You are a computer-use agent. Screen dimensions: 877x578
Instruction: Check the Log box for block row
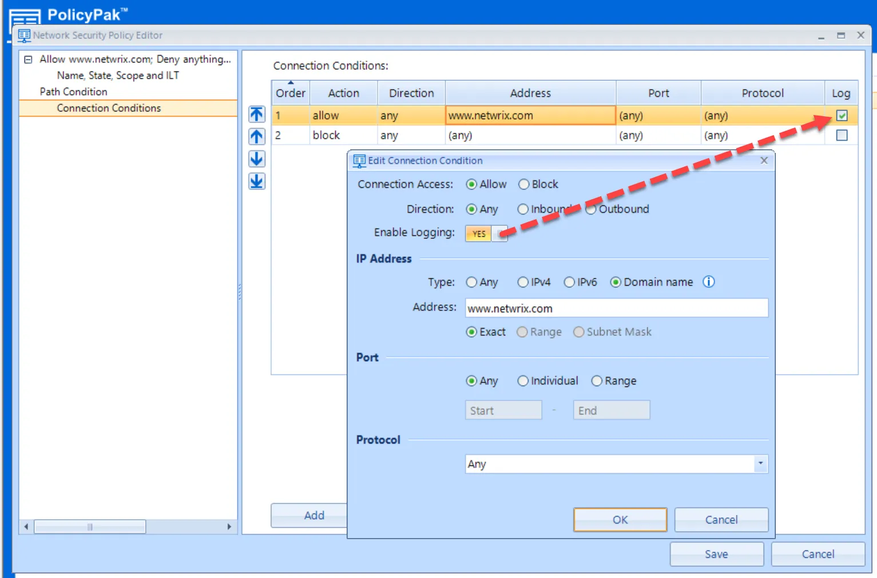tap(842, 136)
